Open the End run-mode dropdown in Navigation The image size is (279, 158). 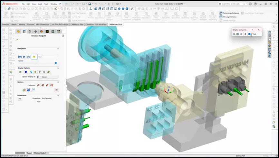tap(48, 57)
